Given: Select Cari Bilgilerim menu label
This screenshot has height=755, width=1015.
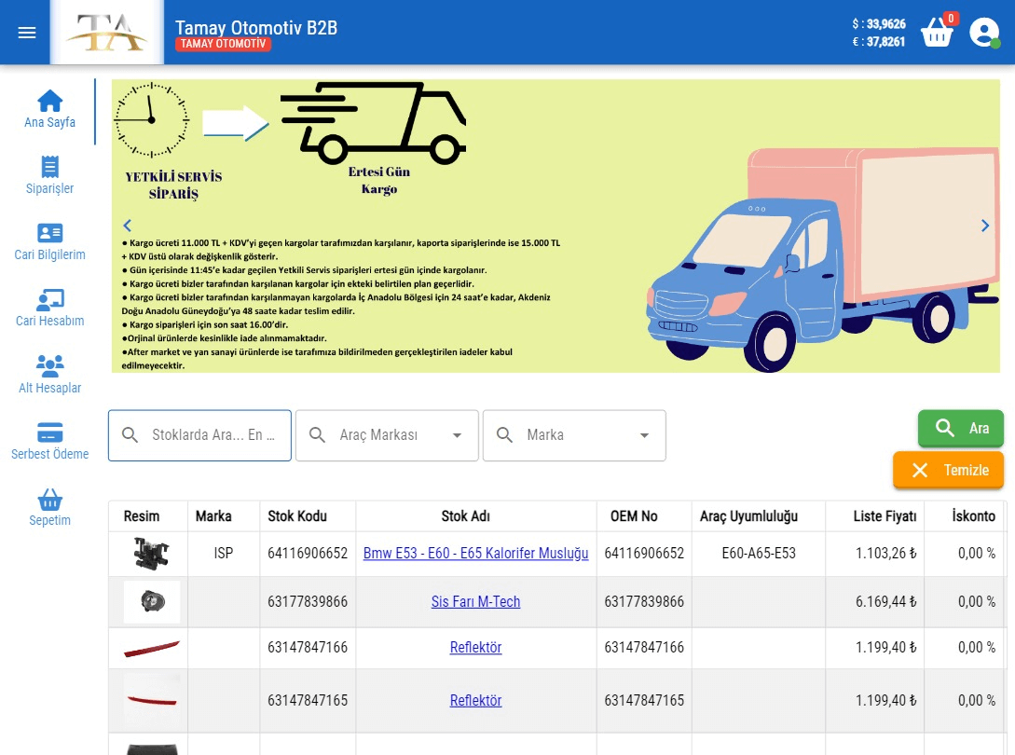Looking at the screenshot, I should click(x=49, y=254).
